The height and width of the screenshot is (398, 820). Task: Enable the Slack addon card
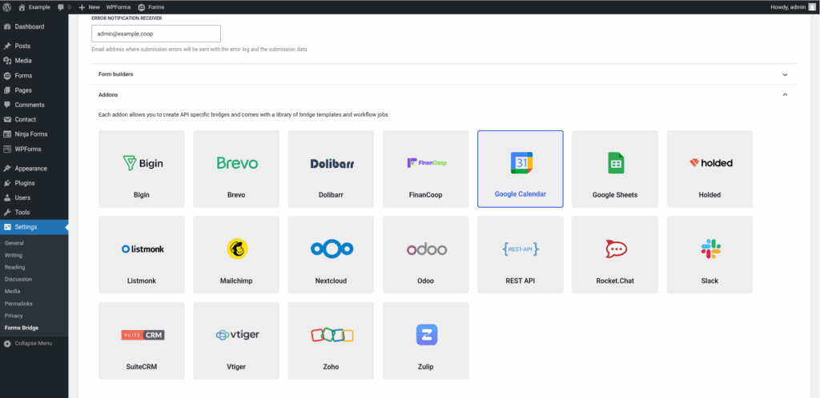point(709,255)
